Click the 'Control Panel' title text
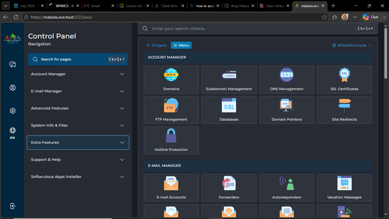Screen dimensions: 389x219 pyautogui.click(x=52, y=36)
